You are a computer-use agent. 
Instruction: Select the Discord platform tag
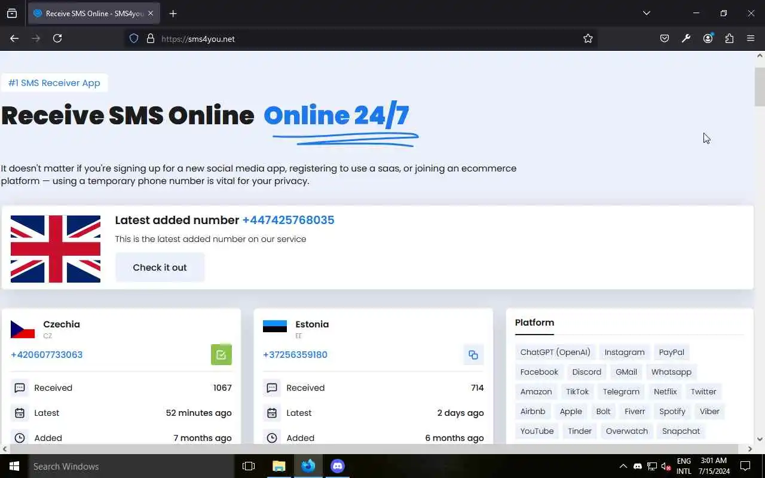coord(587,372)
